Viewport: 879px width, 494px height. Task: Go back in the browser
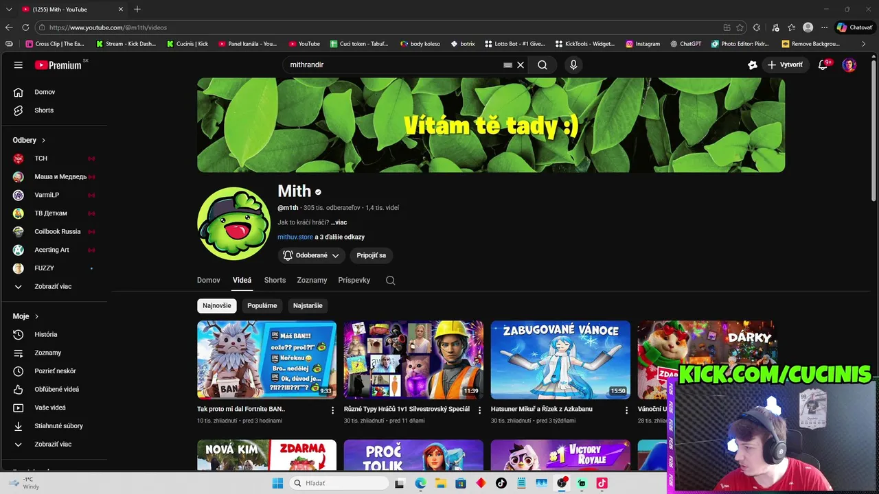[9, 27]
